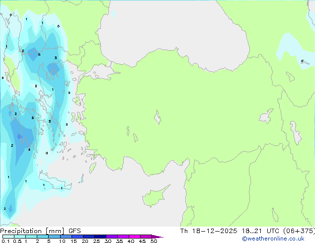Click the '(06+375)' forecast run text

click(299, 231)
